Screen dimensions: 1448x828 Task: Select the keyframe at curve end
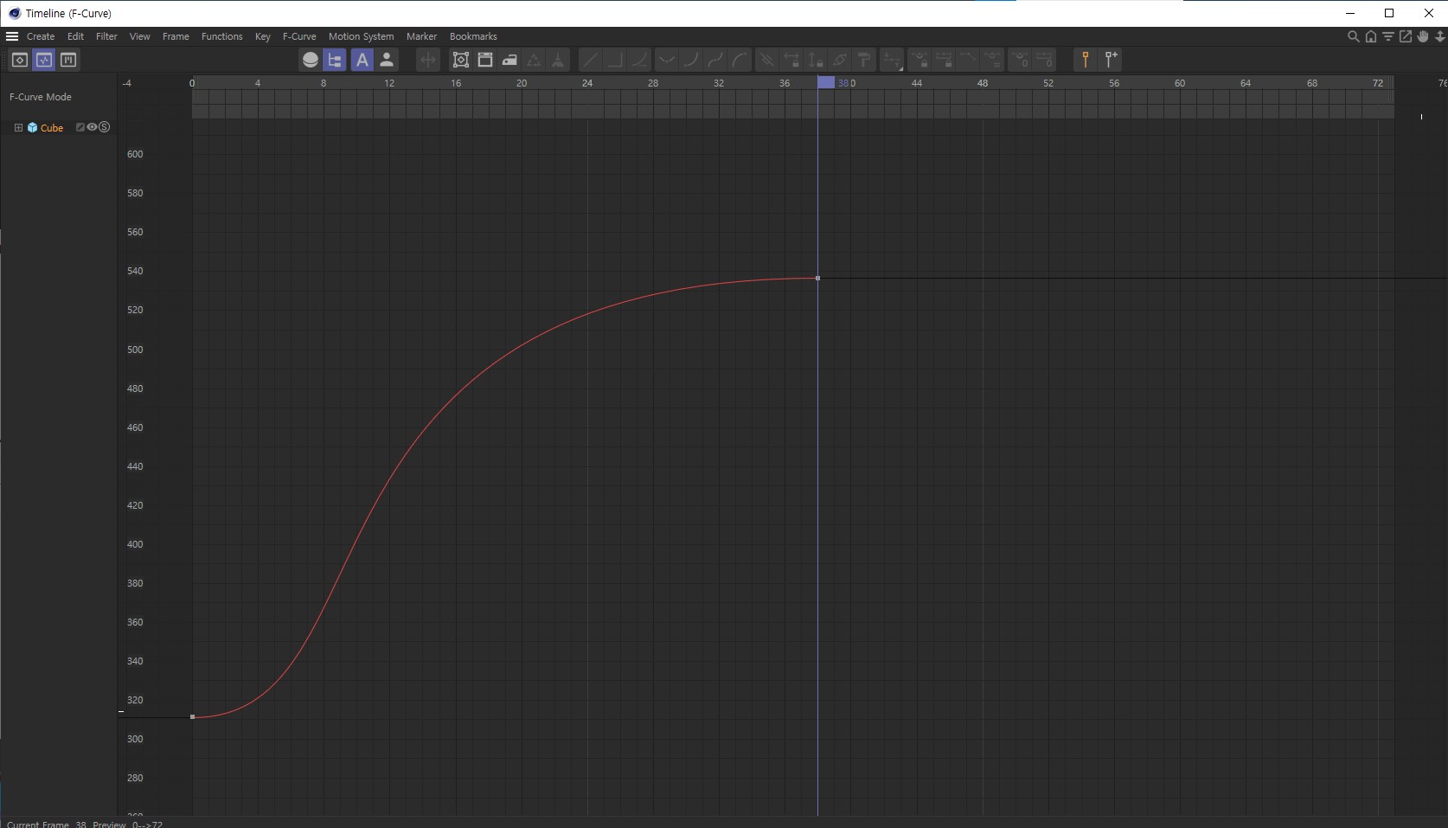pos(817,278)
